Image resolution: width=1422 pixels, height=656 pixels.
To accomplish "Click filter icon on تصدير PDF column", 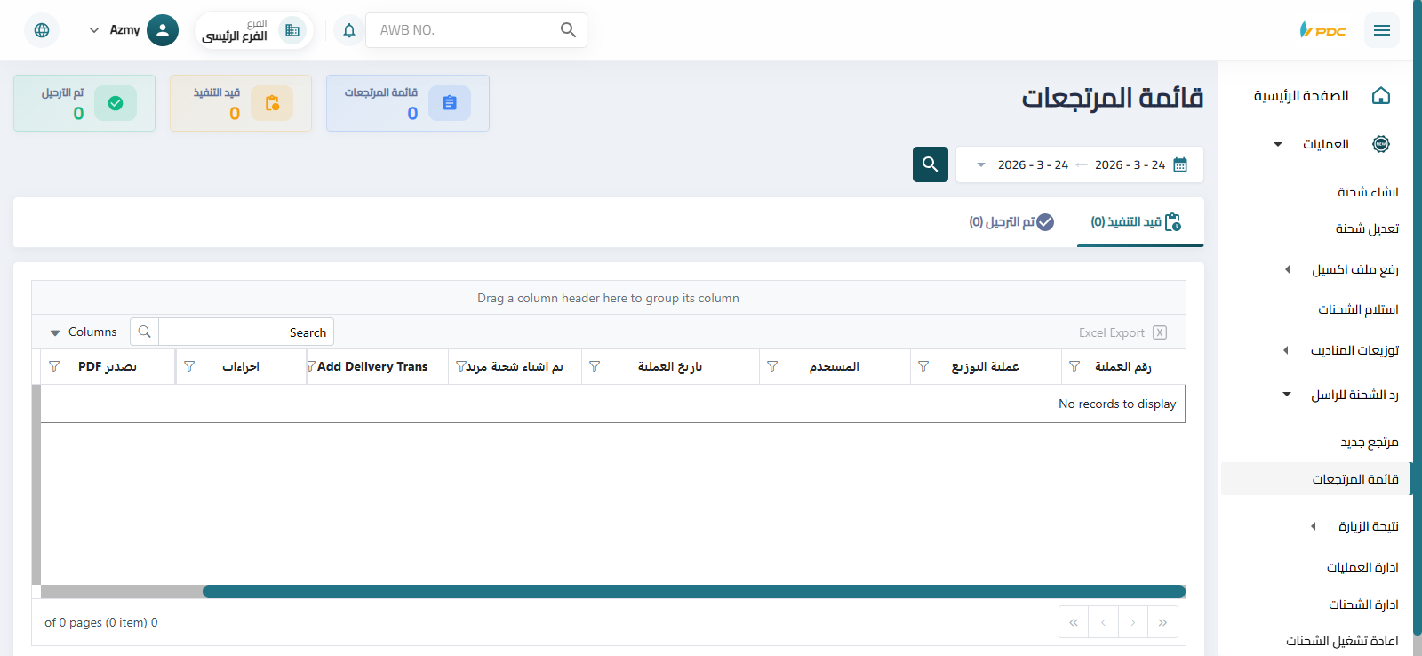I will click(54, 366).
